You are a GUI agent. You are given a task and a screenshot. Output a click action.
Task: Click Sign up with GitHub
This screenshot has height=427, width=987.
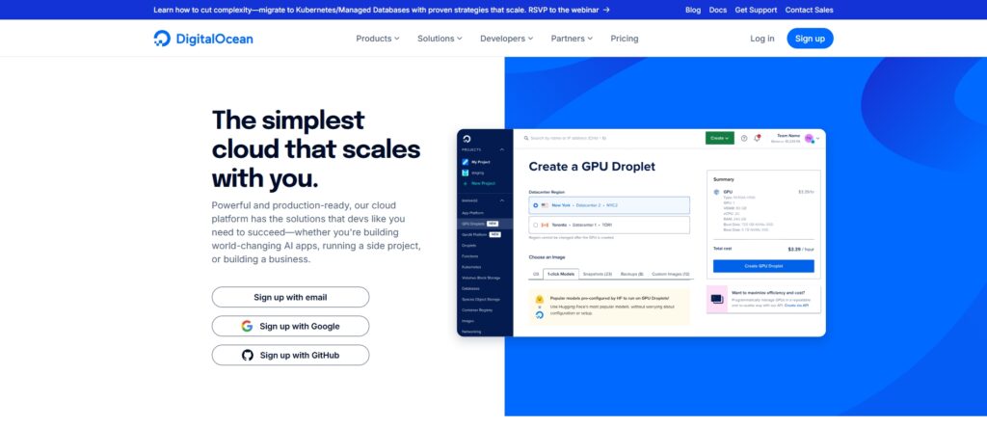(x=290, y=356)
